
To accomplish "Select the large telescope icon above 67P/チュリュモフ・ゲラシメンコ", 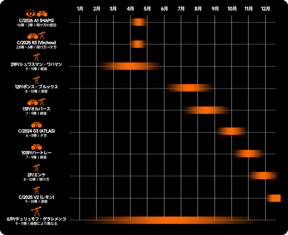I will (36, 211).
